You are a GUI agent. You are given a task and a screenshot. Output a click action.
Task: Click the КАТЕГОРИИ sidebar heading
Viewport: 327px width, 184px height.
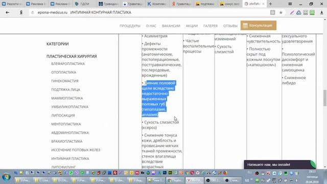click(x=58, y=44)
